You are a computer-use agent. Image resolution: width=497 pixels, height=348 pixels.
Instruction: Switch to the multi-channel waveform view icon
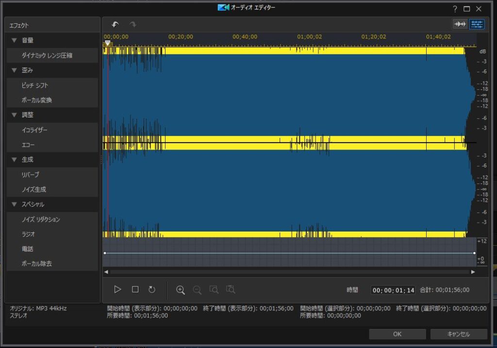[477, 24]
